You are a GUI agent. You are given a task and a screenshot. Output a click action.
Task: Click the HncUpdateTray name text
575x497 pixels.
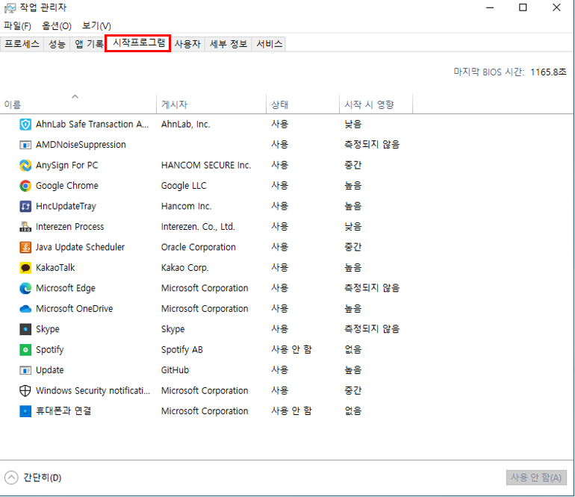[66, 207]
